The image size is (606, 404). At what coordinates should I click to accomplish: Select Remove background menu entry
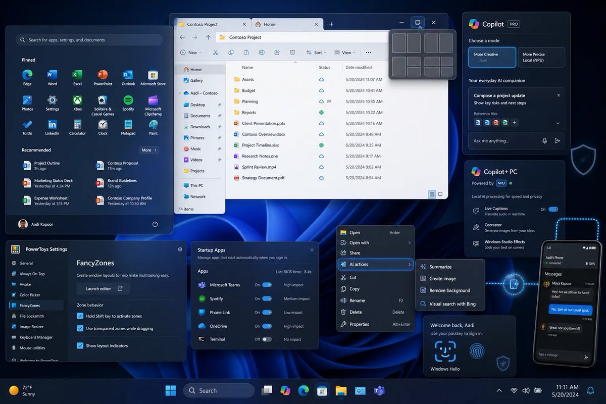[450, 290]
